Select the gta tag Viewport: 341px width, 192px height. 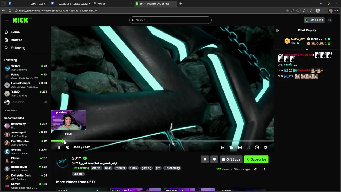[x=158, y=168]
